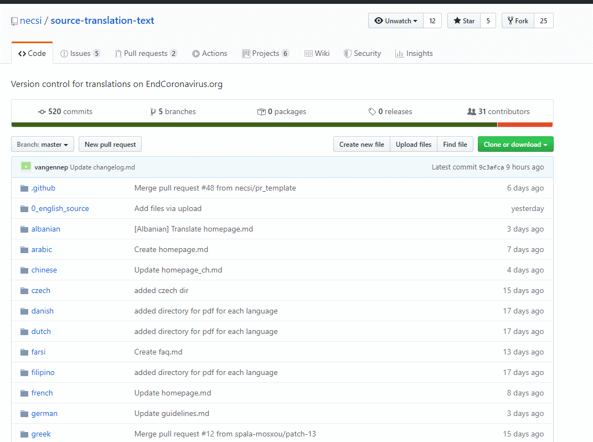
Task: Click the commits history icon
Action: (x=42, y=112)
